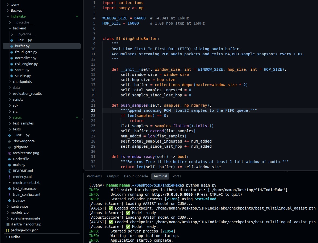This screenshot has height=243, width=318.
Task: Click the Docker icon beside .dockerignore
Action: 9,141
